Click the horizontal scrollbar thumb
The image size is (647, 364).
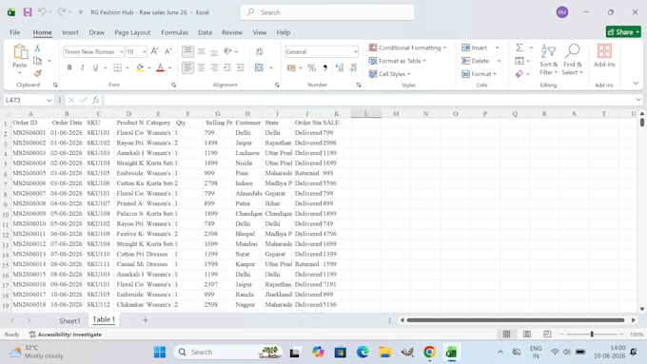click(x=516, y=320)
